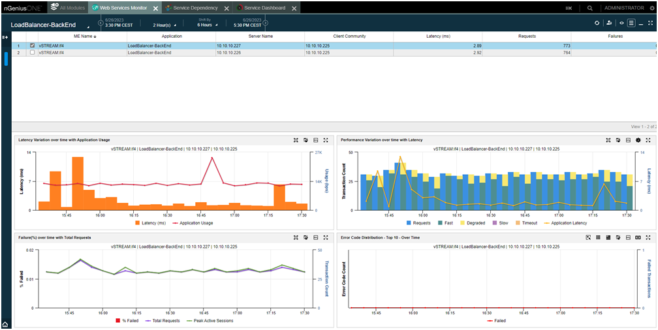Close the Service Dependency tab

coord(226,8)
